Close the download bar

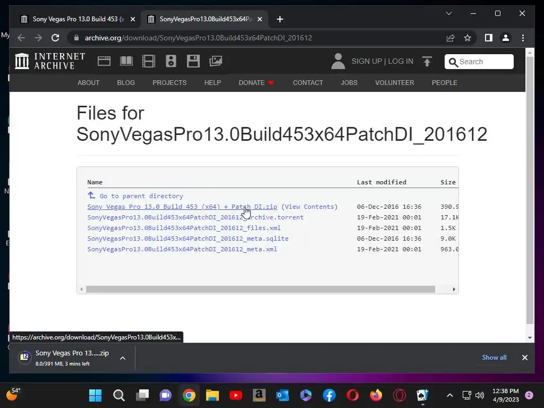pyautogui.click(x=524, y=358)
